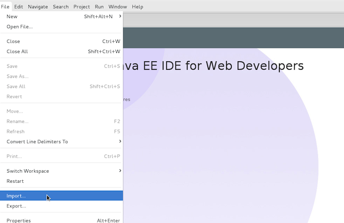Open the Switch Workspace submenu
This screenshot has height=223, width=344.
[61, 171]
